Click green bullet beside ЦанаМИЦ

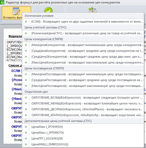click(x=26, y=145)
